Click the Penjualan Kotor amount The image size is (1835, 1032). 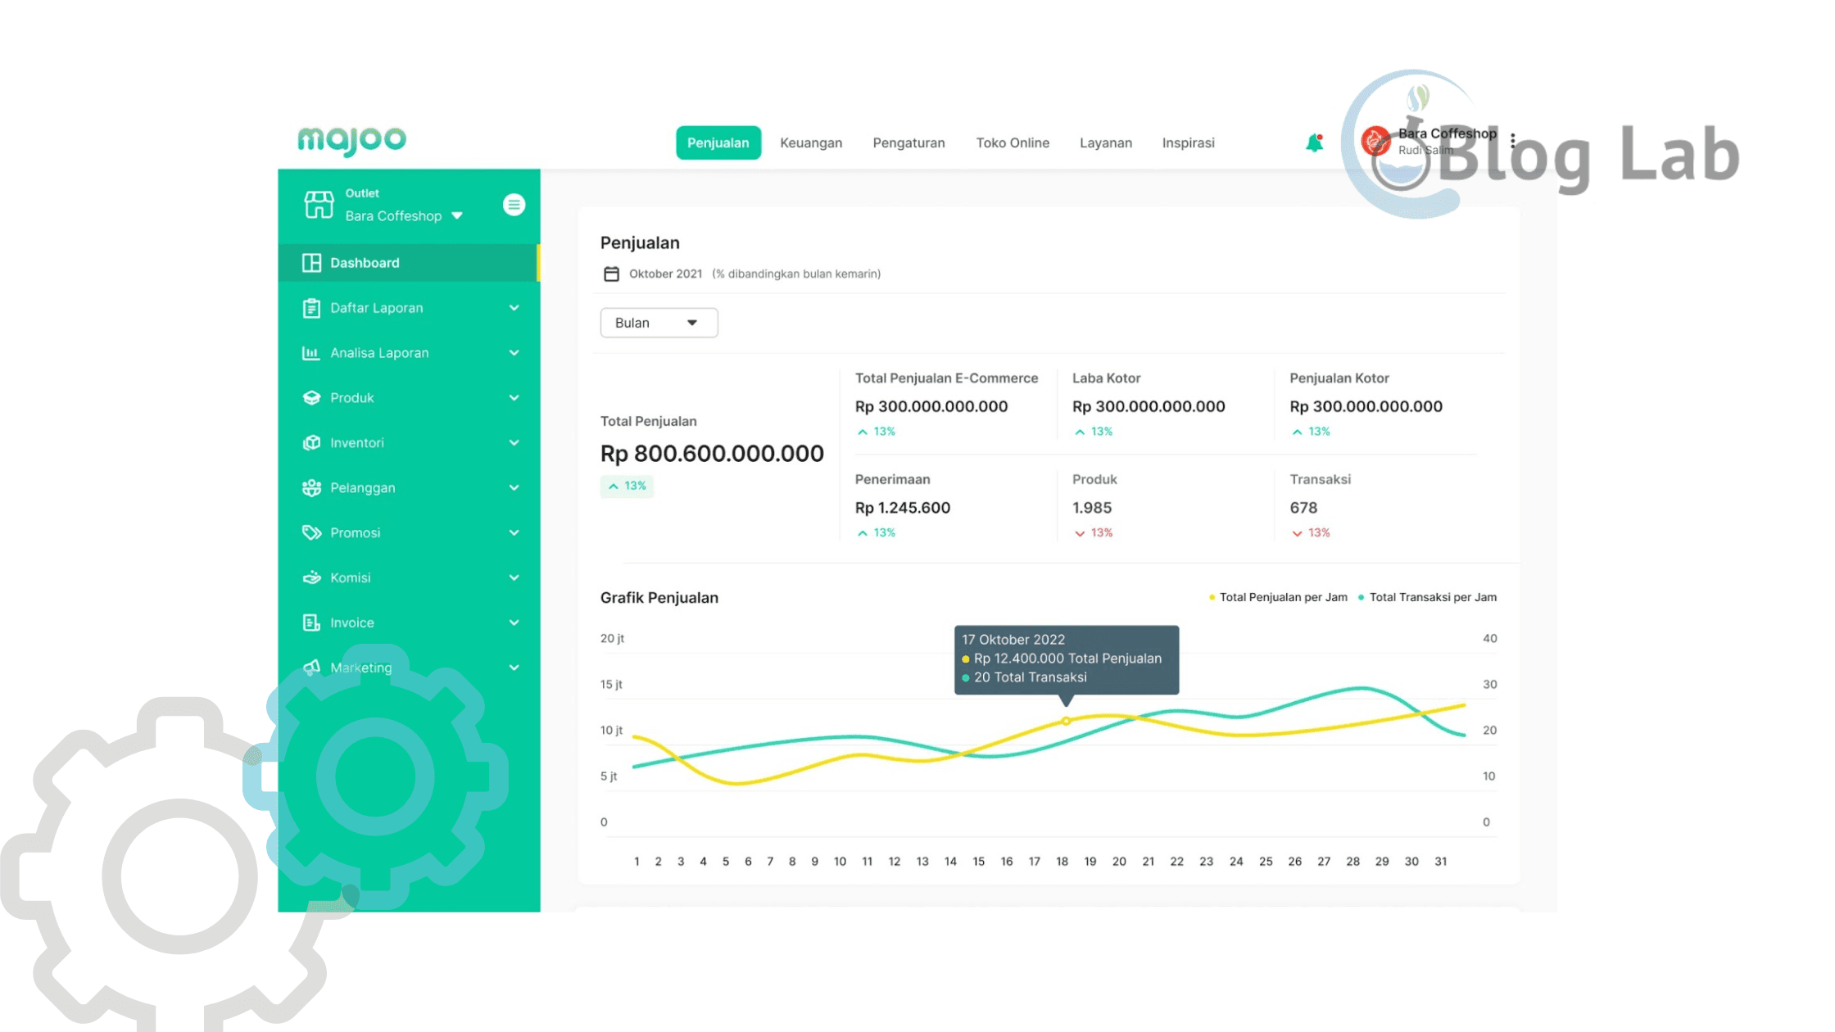(x=1366, y=406)
